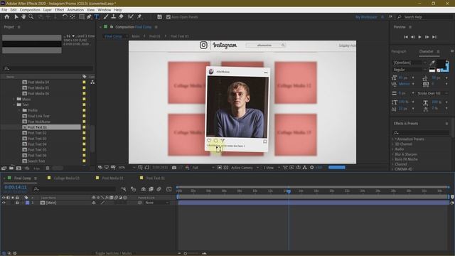The width and height of the screenshot is (455, 256).
Task: Click the fill color swatch in Character panel
Action: click(x=441, y=63)
